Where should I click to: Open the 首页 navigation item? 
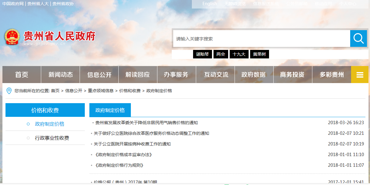(x=22, y=75)
